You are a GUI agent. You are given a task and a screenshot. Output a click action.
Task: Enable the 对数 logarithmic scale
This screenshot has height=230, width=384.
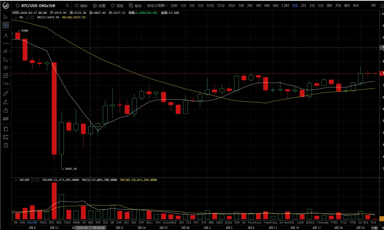click(374, 228)
